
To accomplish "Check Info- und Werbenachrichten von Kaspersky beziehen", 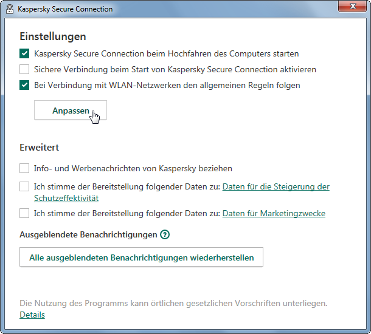I will click(24, 168).
